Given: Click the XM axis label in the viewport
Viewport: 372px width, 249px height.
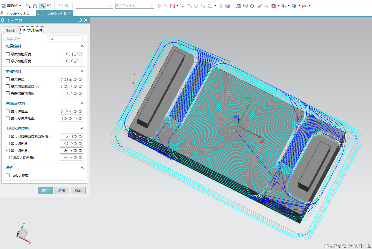Looking at the screenshot, I should click(x=261, y=142).
